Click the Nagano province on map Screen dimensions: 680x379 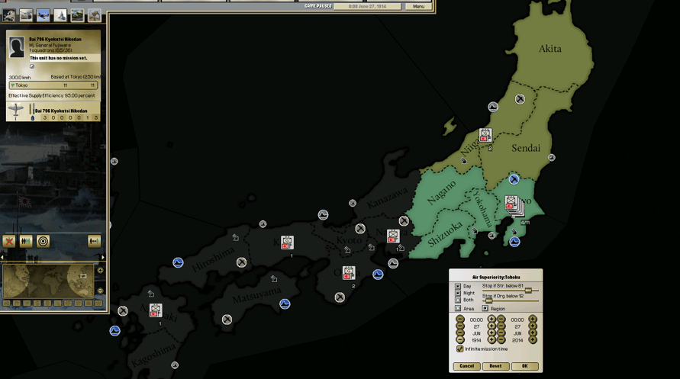[x=441, y=193]
